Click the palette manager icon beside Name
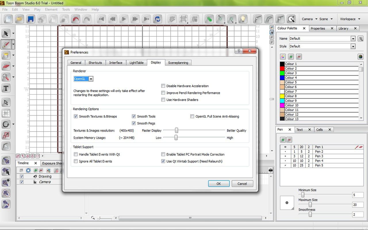Screen dimensions: 368x230 point(361,39)
